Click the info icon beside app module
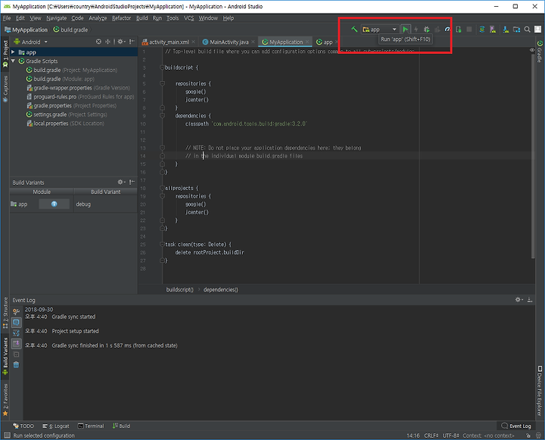The width and height of the screenshot is (545, 440). click(x=54, y=204)
